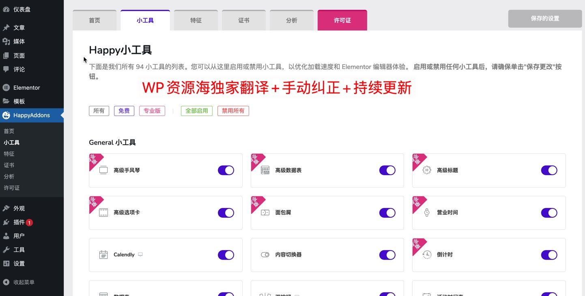Image resolution: width=585 pixels, height=296 pixels.
Task: Filter widgets by 所有
Action: tap(99, 111)
